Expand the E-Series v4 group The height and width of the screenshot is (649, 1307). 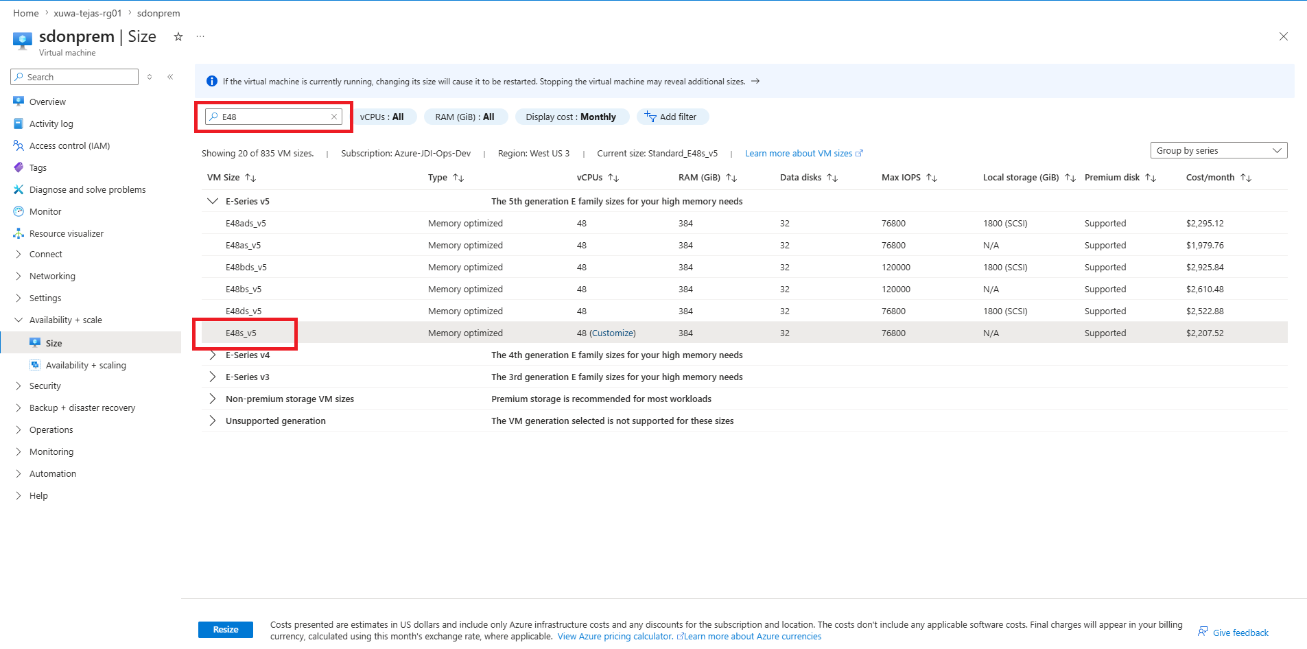click(x=213, y=355)
